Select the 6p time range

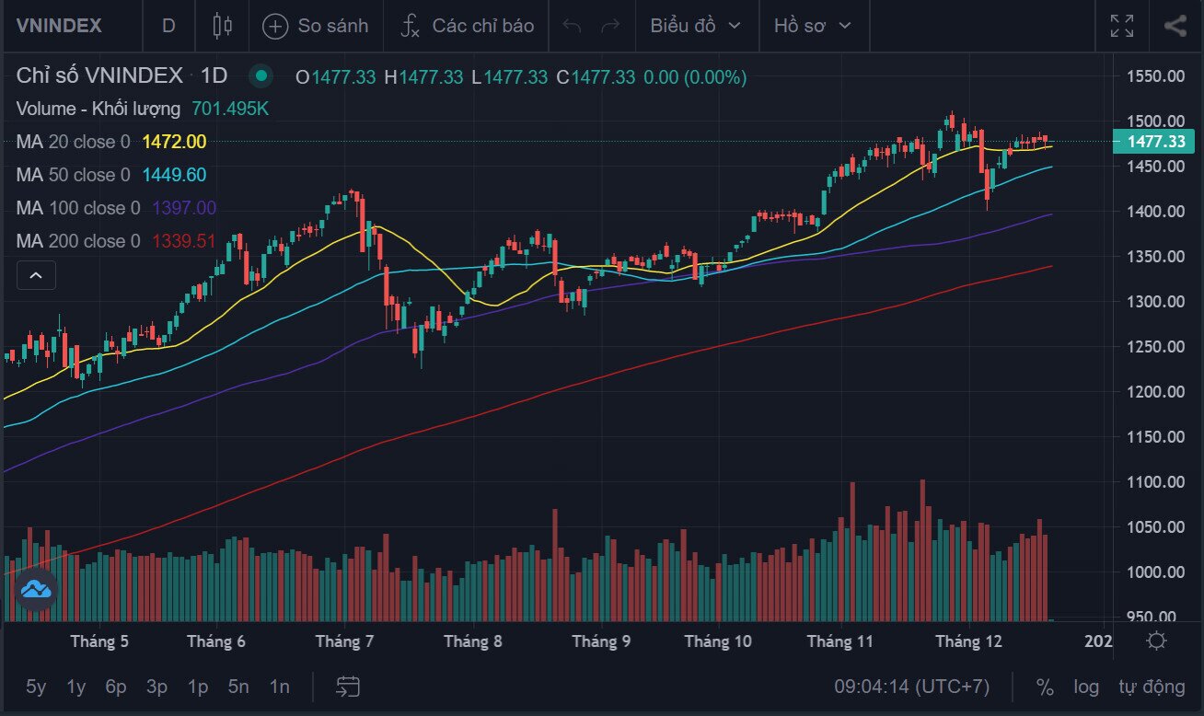(x=116, y=687)
